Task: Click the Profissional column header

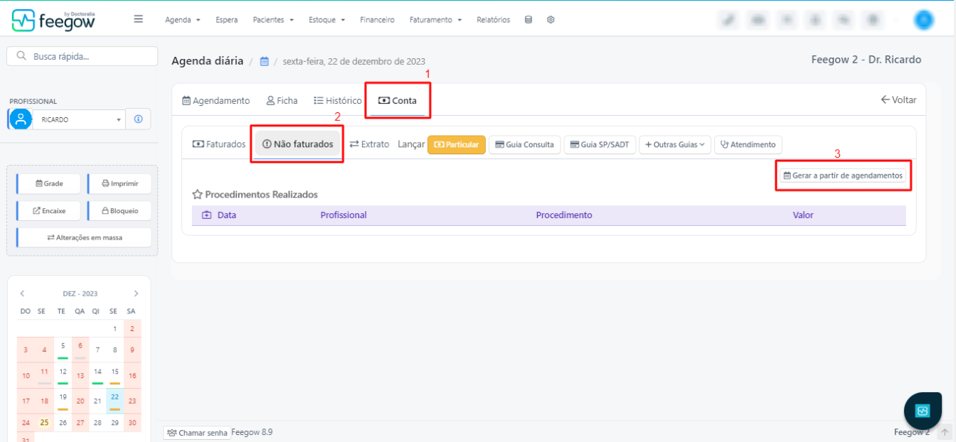Action: tap(344, 215)
